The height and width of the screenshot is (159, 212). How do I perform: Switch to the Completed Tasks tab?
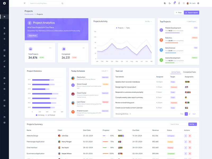click(189, 72)
